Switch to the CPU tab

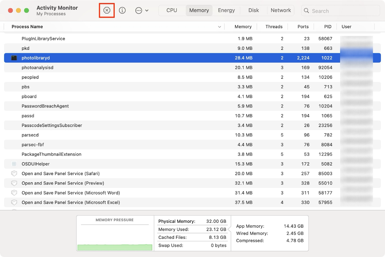pyautogui.click(x=172, y=10)
